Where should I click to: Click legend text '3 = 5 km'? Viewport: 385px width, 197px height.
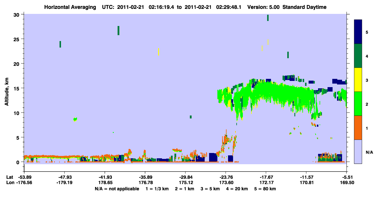coord(211,189)
